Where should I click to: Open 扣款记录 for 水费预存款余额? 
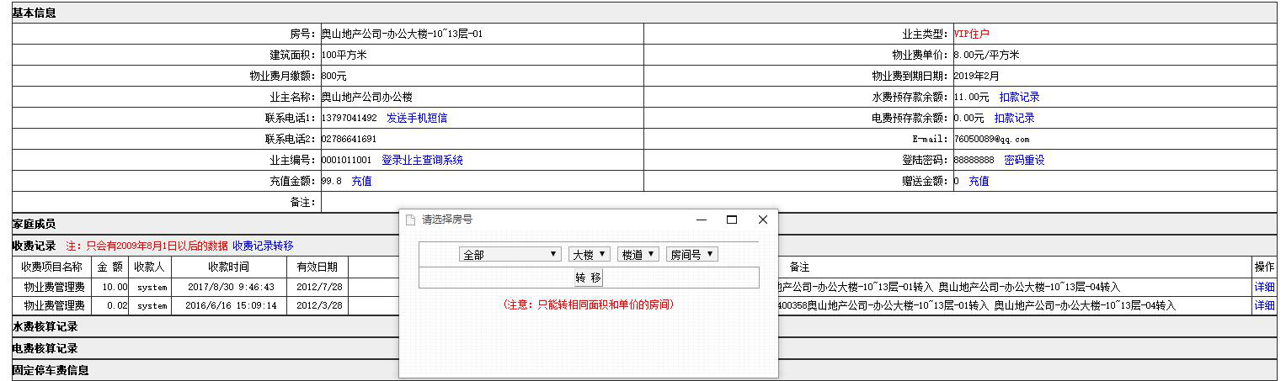(x=1020, y=97)
